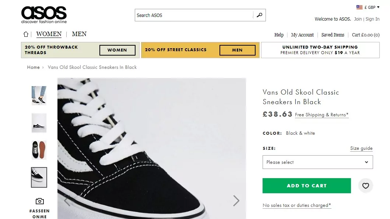Switch to the MEN section

(79, 34)
